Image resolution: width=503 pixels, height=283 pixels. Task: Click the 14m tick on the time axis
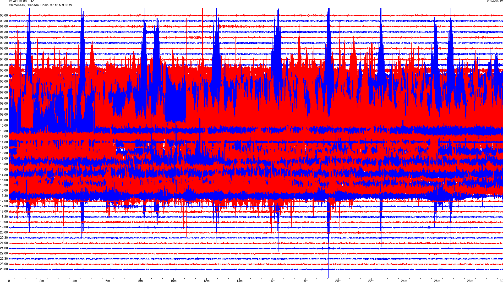pyautogui.click(x=239, y=281)
